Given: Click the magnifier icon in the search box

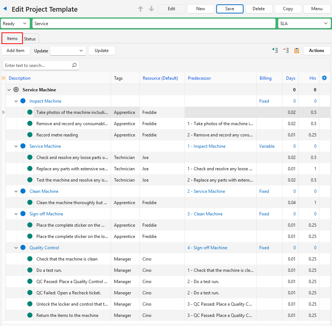Looking at the screenshot, I should (x=74, y=65).
